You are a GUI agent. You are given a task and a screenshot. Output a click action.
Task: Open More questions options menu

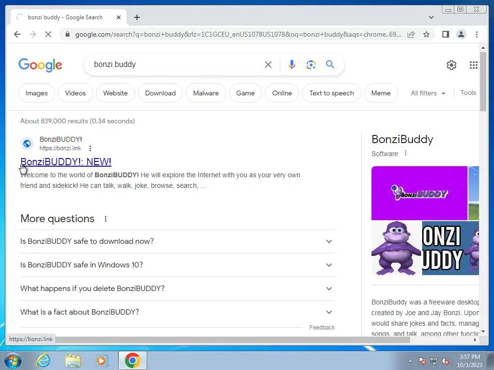point(106,219)
